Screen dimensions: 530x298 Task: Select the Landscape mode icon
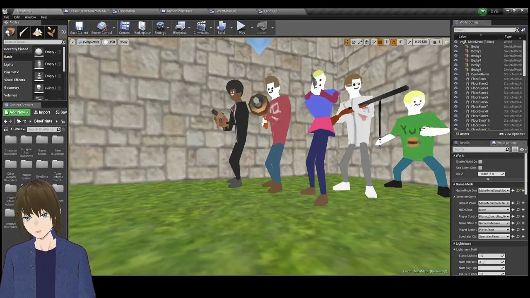click(38, 32)
